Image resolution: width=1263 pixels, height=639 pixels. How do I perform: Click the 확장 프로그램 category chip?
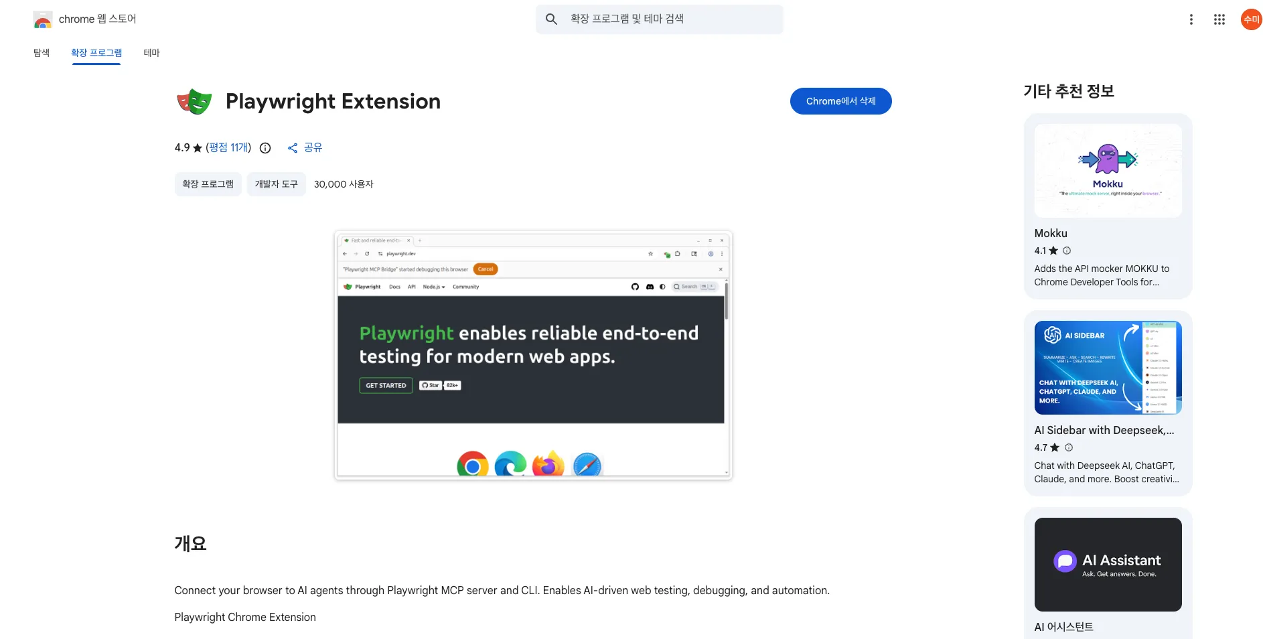tap(208, 184)
